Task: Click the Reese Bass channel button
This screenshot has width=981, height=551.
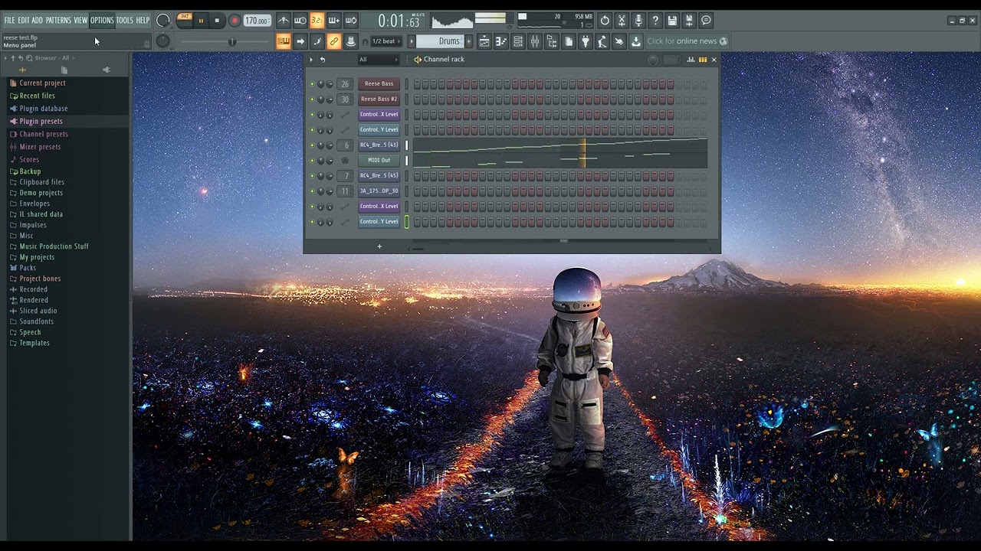Action: coord(379,84)
